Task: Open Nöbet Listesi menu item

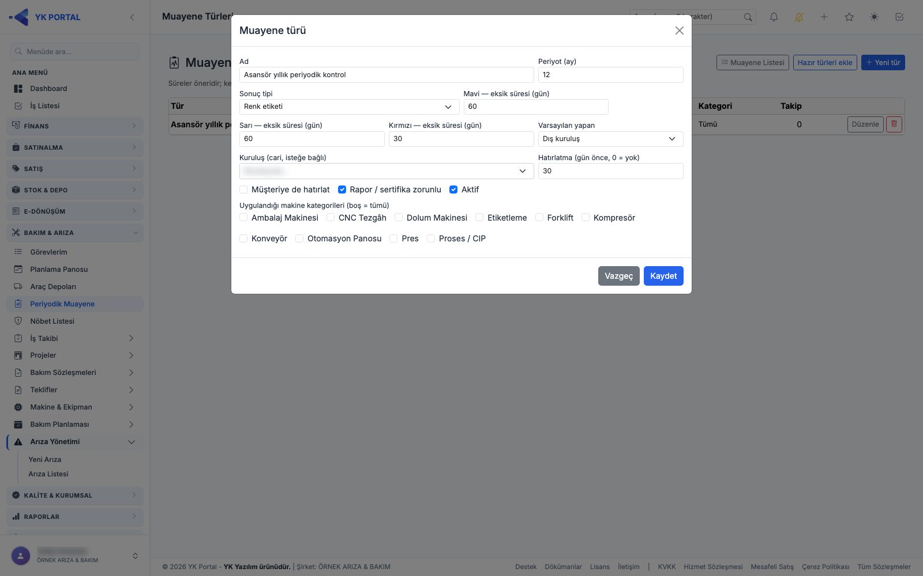Action: pyautogui.click(x=75, y=321)
